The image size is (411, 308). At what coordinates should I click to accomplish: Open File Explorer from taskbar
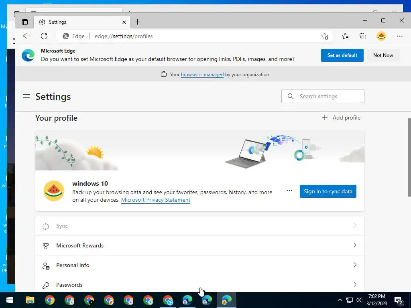click(30, 300)
